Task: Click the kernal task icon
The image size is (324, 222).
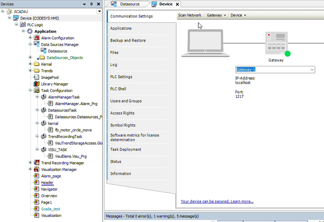Action: point(43,123)
